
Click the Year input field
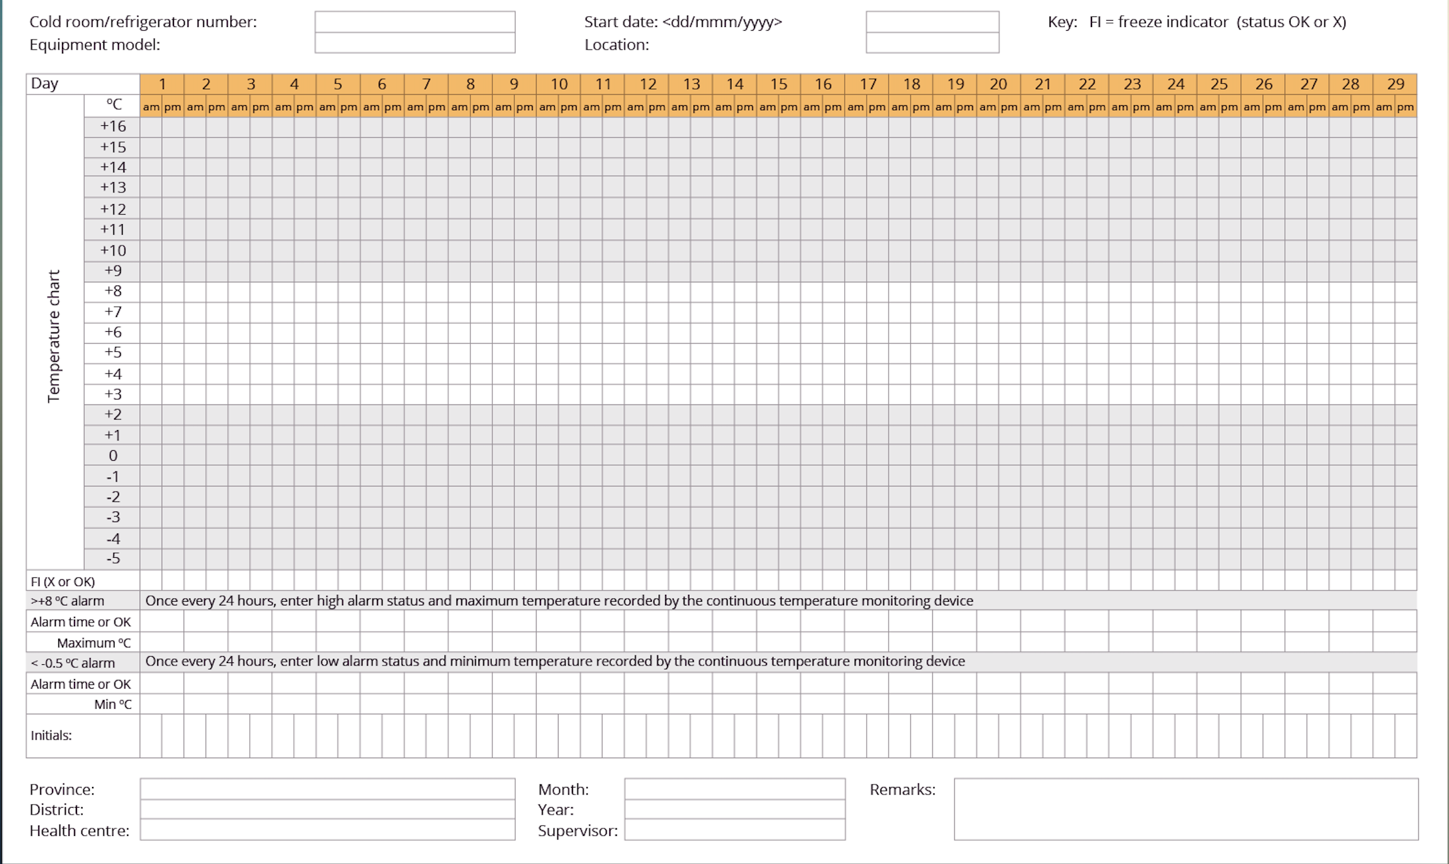[735, 810]
